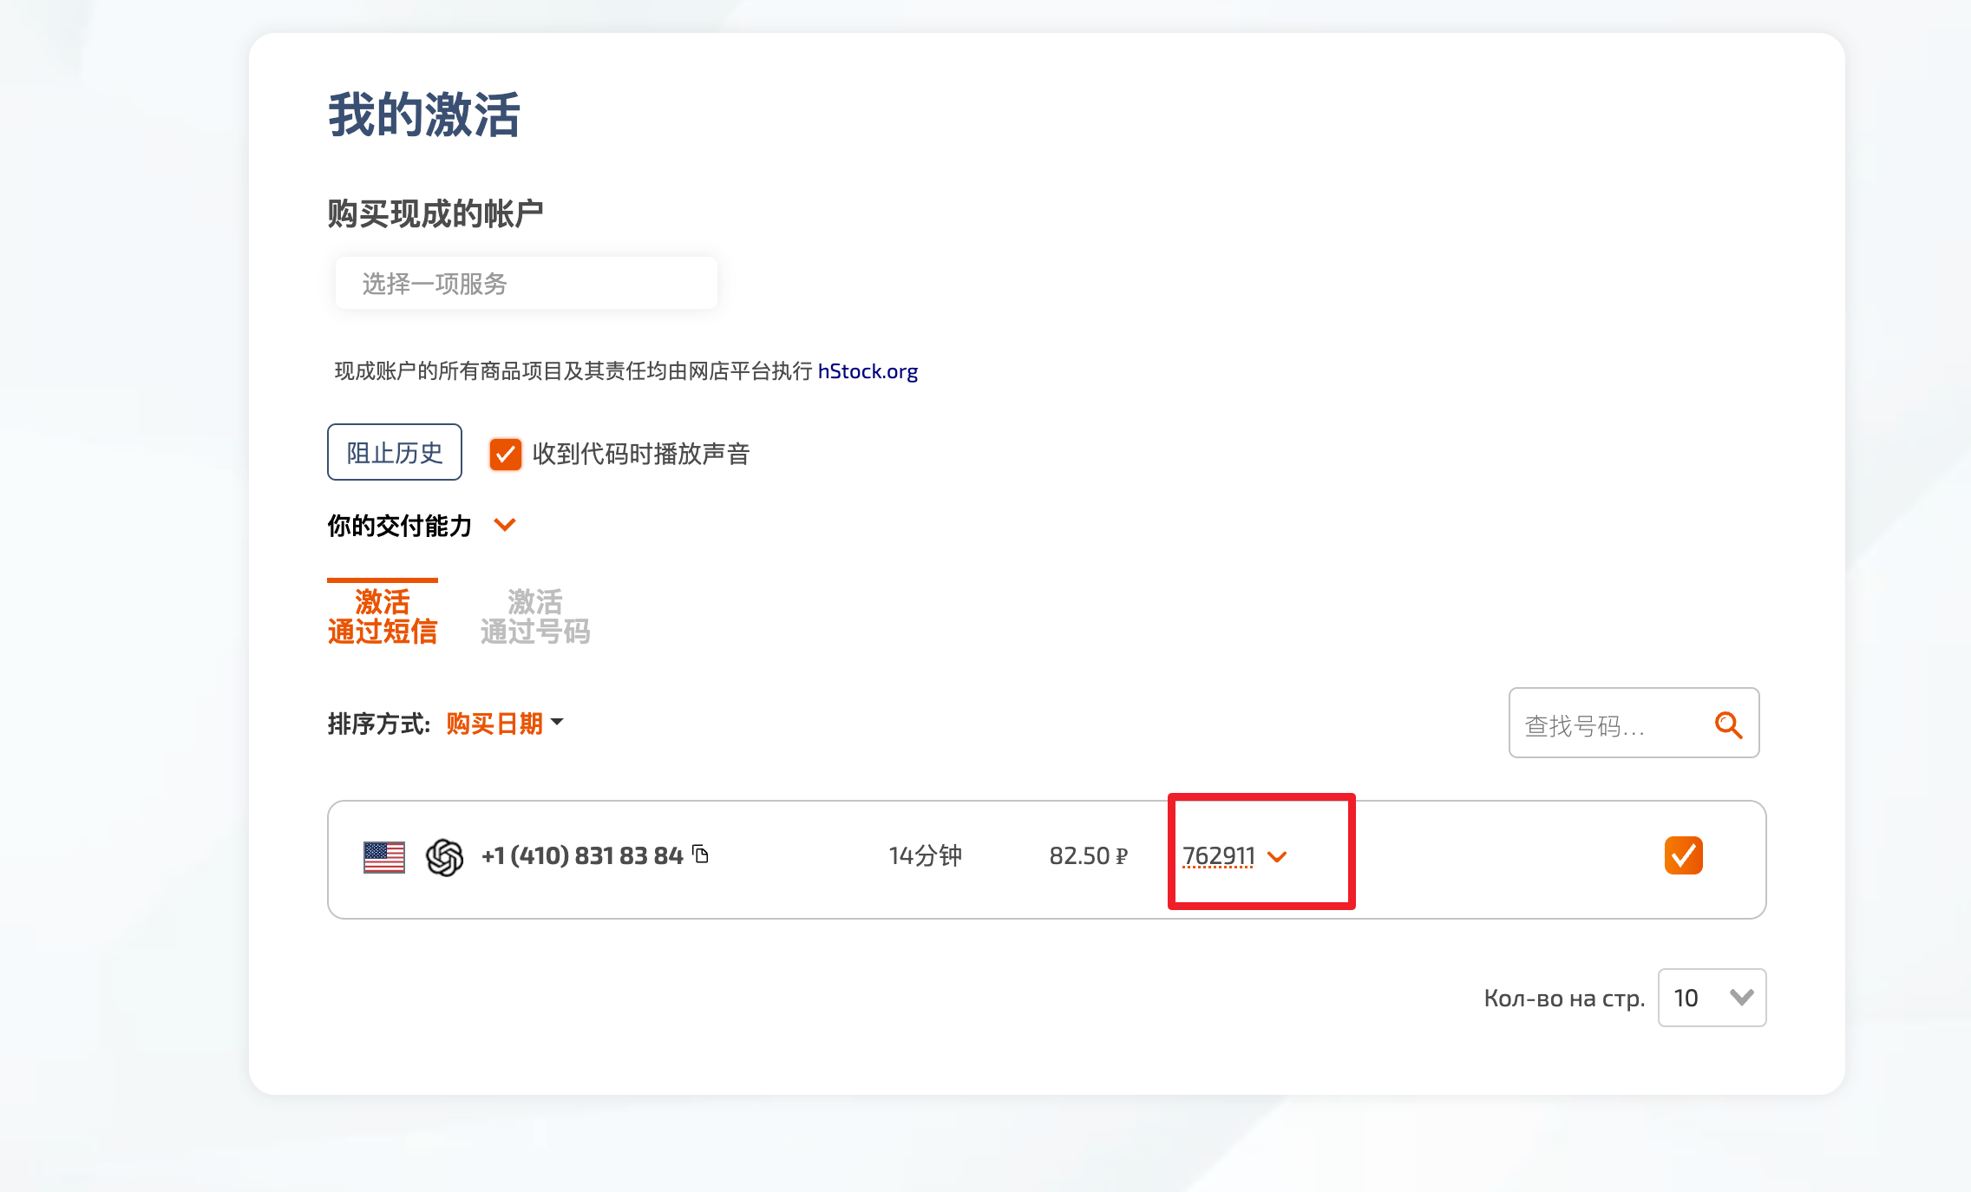Click the magnifier search icon
The width and height of the screenshot is (1971, 1192).
(x=1728, y=724)
